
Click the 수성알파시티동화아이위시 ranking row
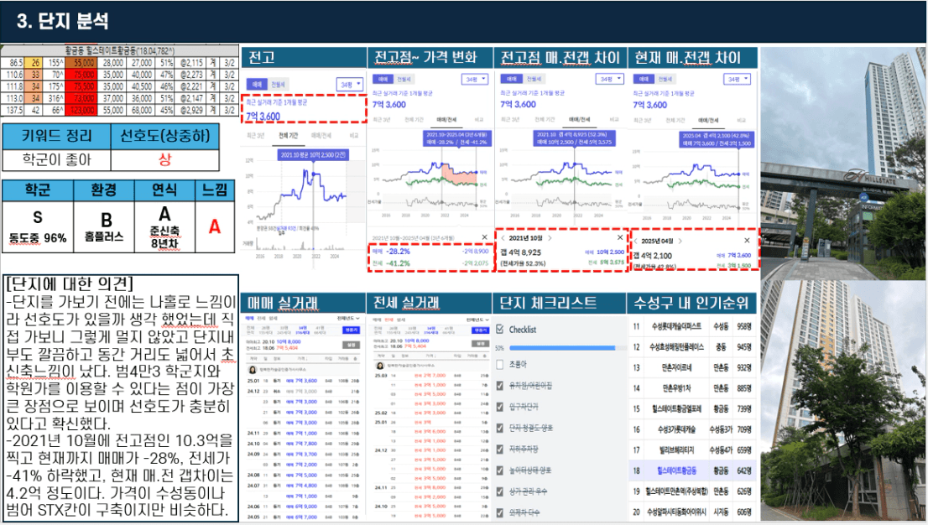pos(691,512)
